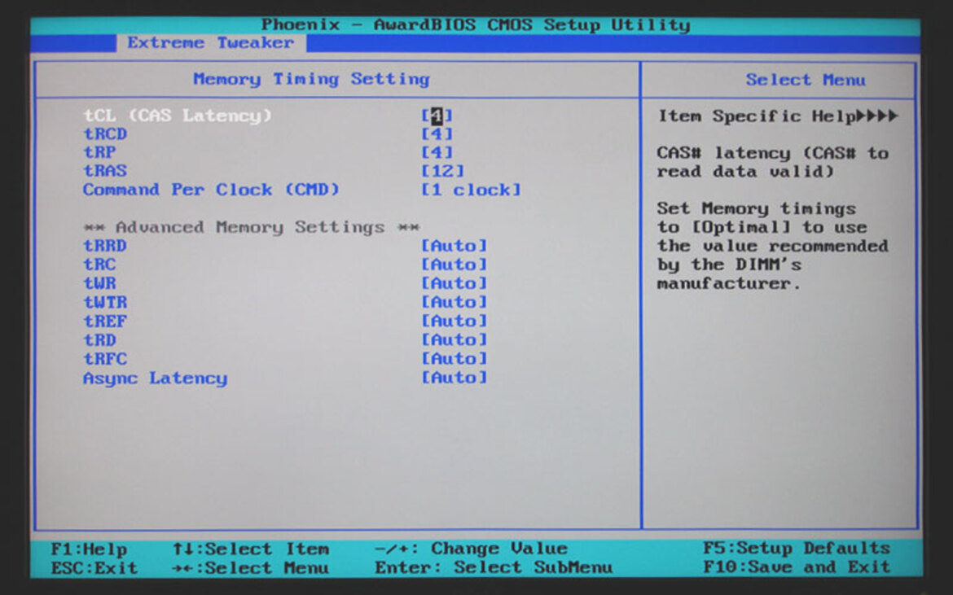953x595 pixels.
Task: Open the tRC [Auto] value
Action: [x=454, y=265]
